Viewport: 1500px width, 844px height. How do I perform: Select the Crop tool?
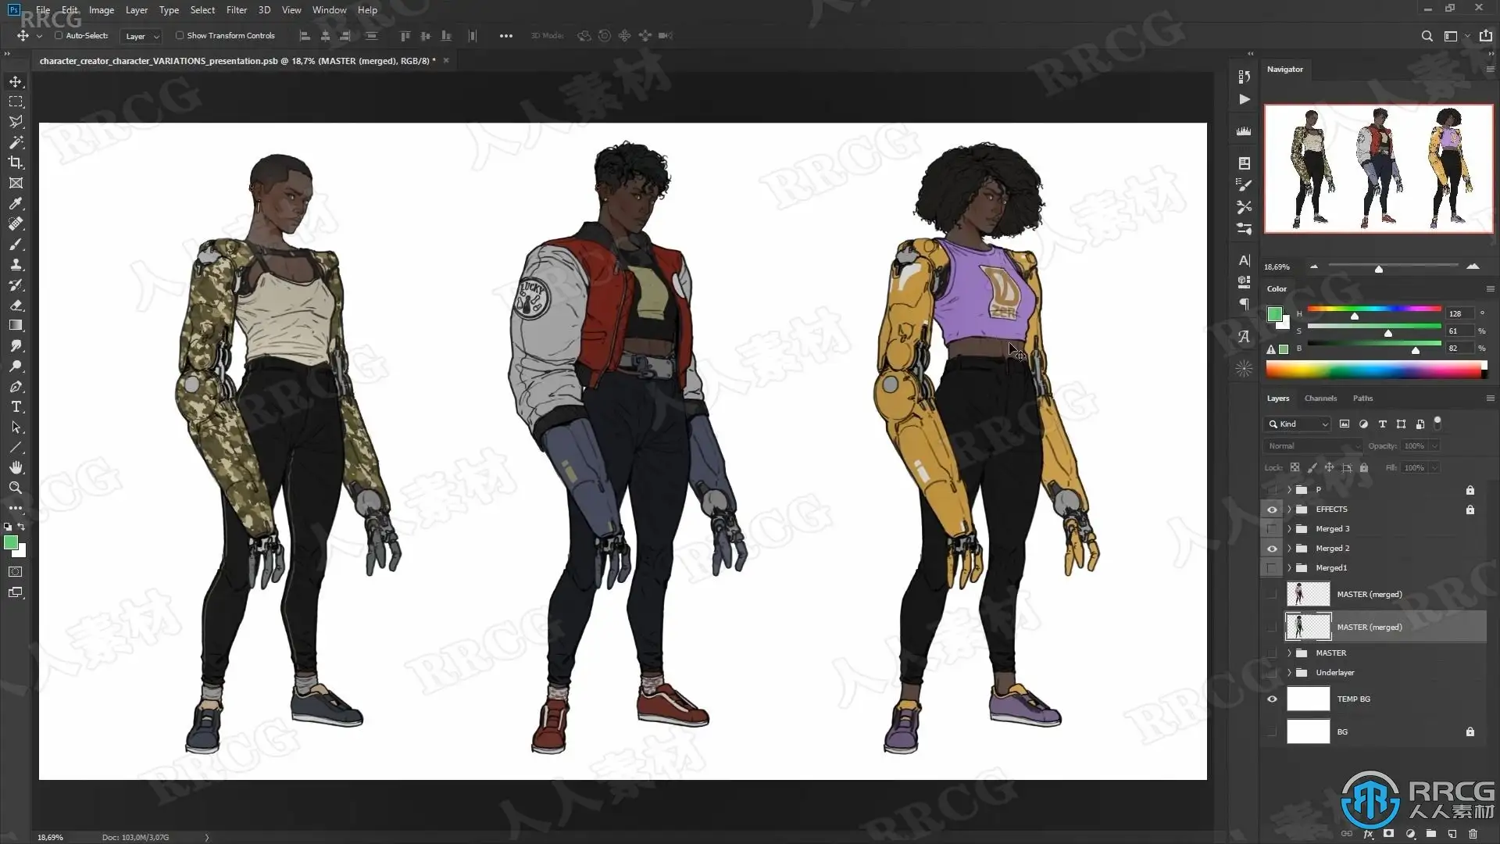point(16,163)
